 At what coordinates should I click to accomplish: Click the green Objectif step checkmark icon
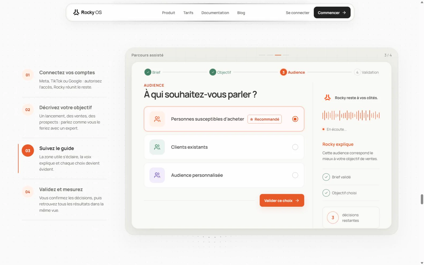point(213,72)
